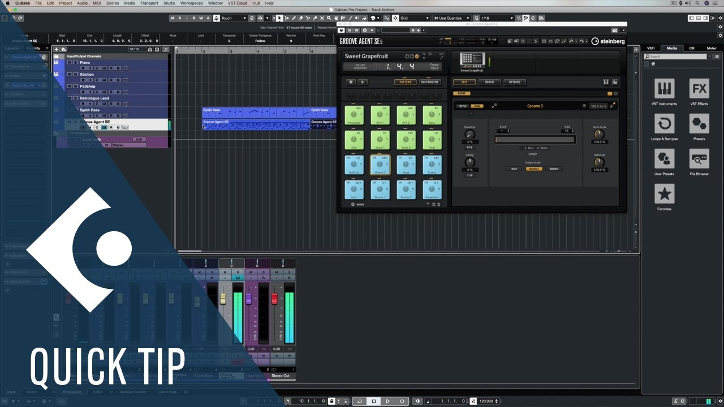Open the Workspaces menu

[x=192, y=3]
